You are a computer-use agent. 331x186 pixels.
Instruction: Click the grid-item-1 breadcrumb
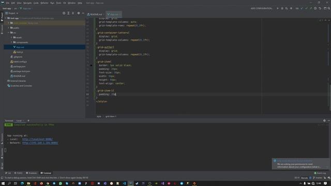point(111,116)
